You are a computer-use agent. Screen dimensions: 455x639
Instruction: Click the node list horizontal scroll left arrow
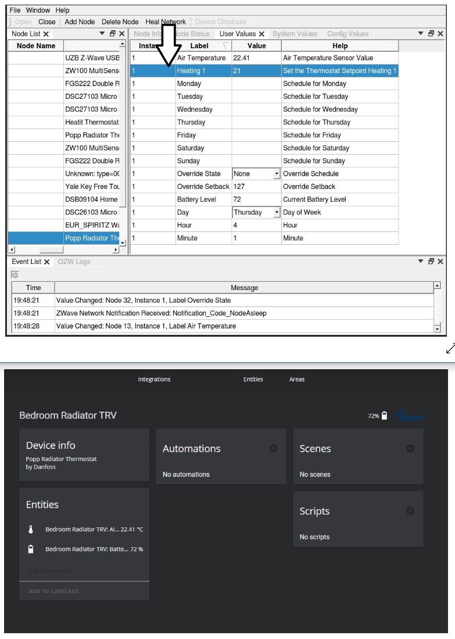pyautogui.click(x=12, y=249)
